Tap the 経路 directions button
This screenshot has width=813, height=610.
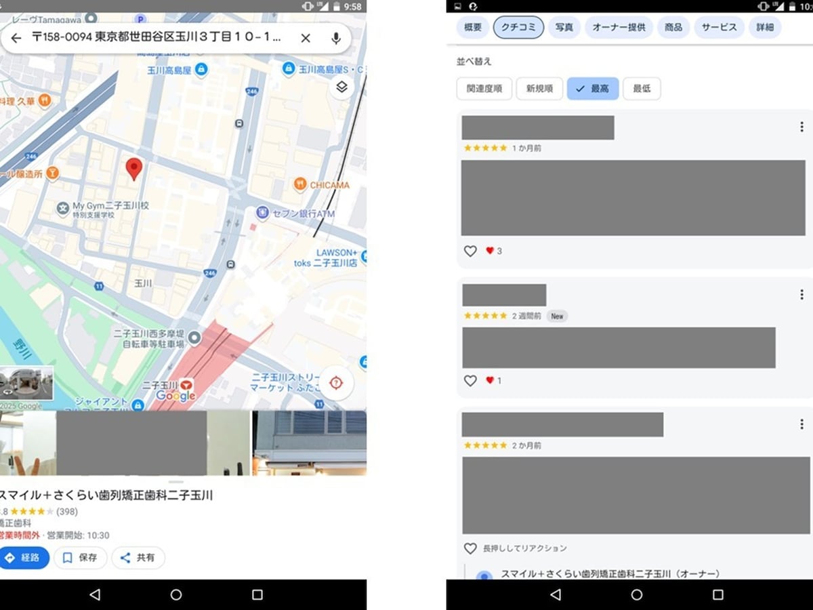coord(23,558)
